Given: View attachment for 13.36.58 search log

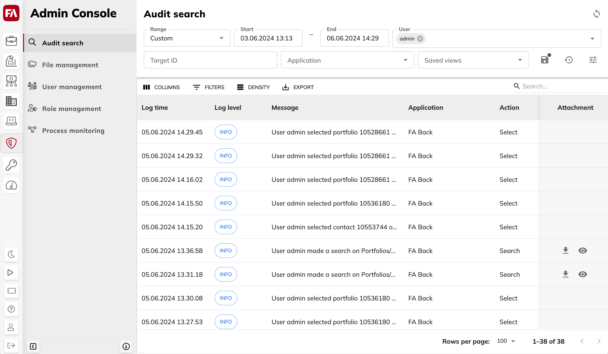Looking at the screenshot, I should tap(582, 251).
